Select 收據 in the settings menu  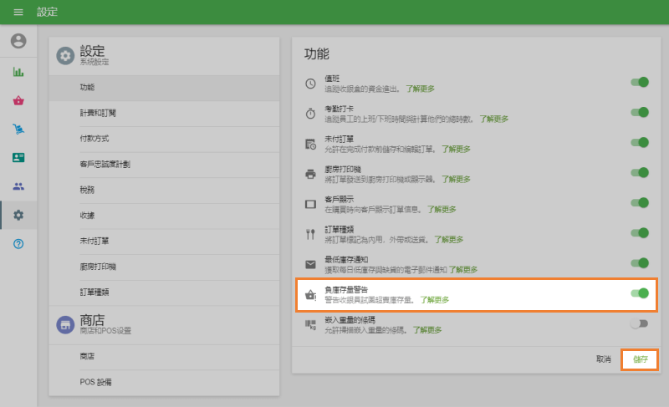click(x=164, y=216)
